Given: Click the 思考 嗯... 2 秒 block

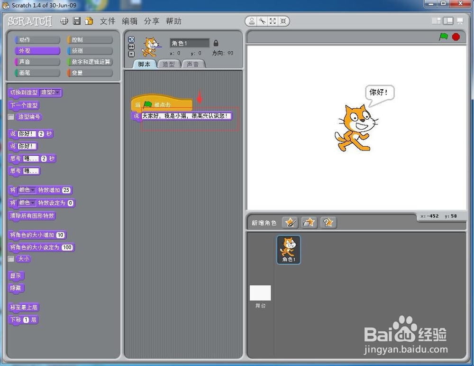Looking at the screenshot, I should pyautogui.click(x=32, y=159).
